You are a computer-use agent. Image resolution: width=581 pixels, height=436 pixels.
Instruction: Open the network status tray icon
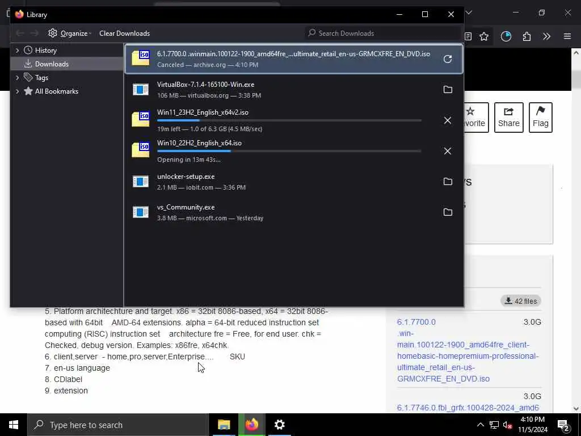[x=494, y=425]
